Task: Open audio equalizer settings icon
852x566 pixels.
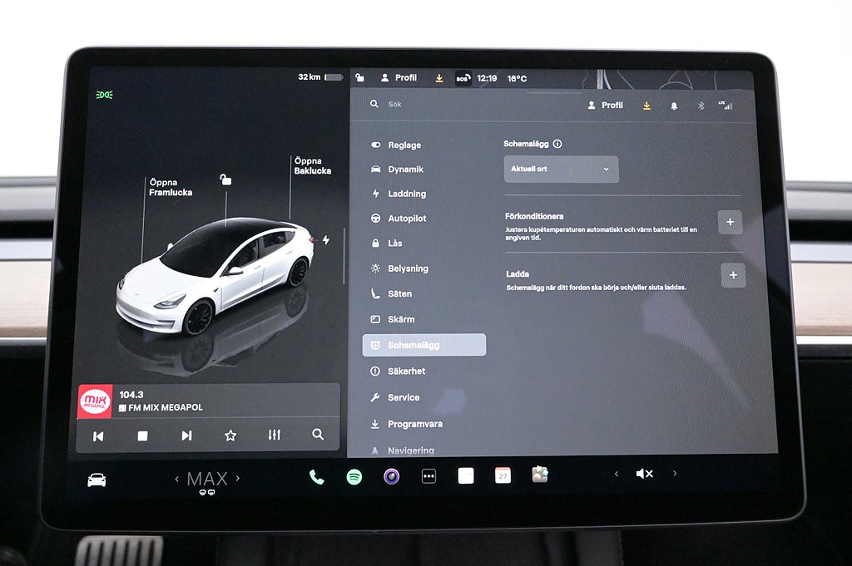Action: click(275, 435)
